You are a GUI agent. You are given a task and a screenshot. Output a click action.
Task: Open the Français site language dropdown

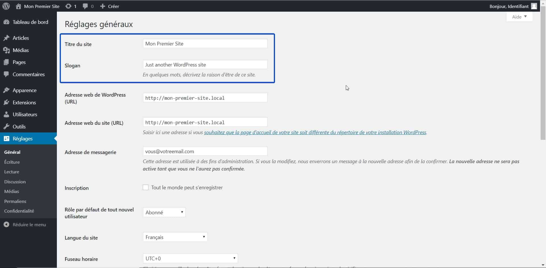click(x=175, y=237)
